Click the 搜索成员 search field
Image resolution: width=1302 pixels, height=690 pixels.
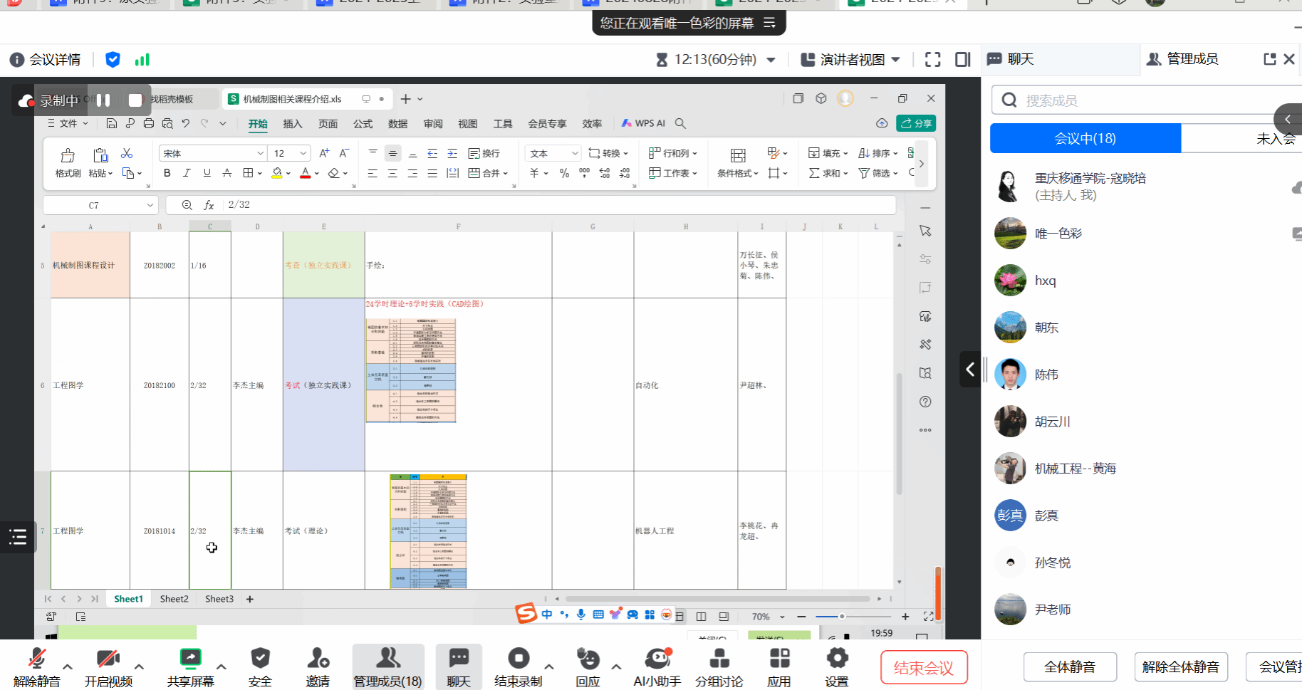1140,100
